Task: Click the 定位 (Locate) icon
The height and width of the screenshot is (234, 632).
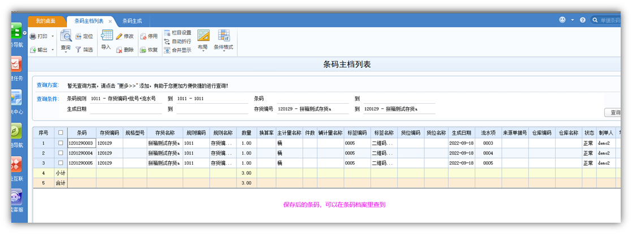Action: pos(79,36)
